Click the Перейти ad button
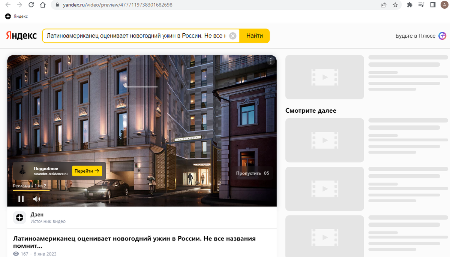Screen dimensions: 450x257 tap(87, 171)
